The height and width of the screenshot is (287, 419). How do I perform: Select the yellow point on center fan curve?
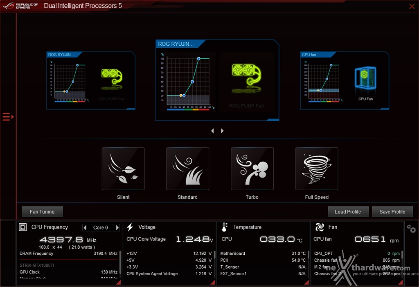(x=181, y=95)
